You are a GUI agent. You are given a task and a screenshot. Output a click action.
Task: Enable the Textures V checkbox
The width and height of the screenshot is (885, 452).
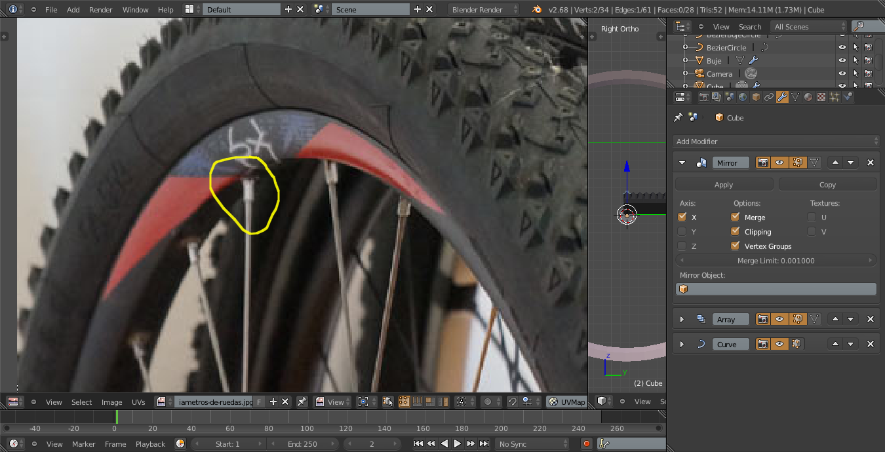point(812,231)
